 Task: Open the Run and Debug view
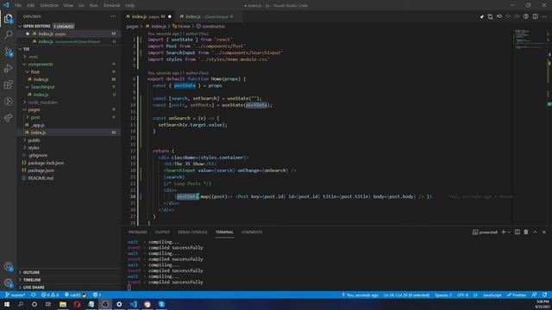[8, 68]
